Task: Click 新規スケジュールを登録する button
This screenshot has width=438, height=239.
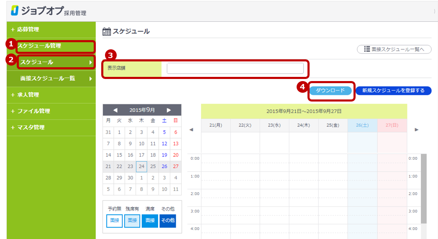Action: click(393, 91)
